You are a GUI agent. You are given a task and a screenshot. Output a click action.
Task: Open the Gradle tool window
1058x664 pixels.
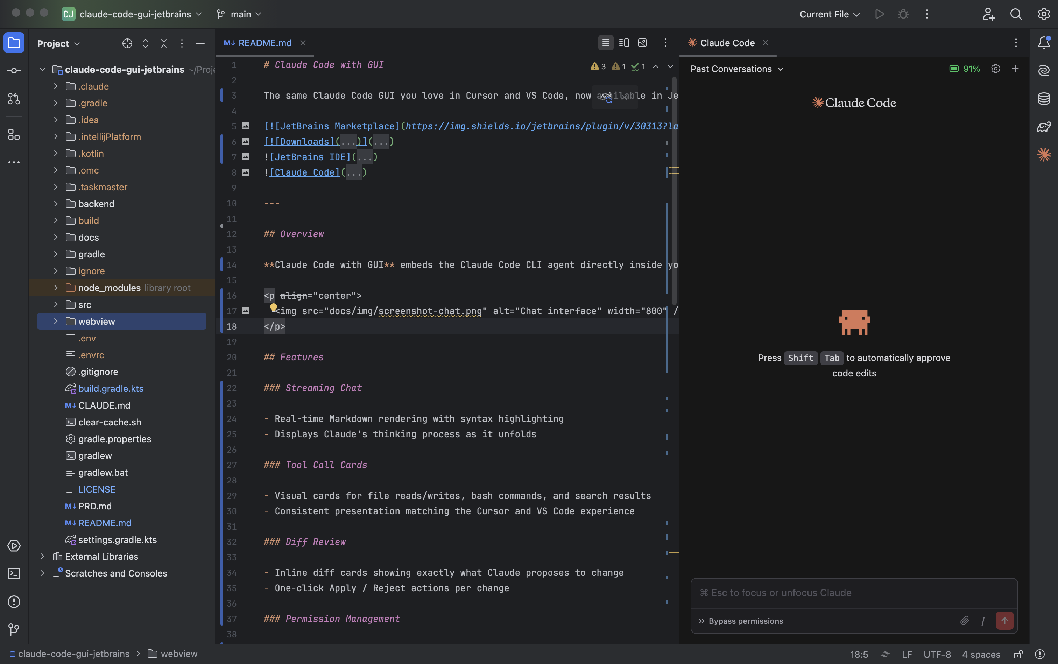[1044, 127]
